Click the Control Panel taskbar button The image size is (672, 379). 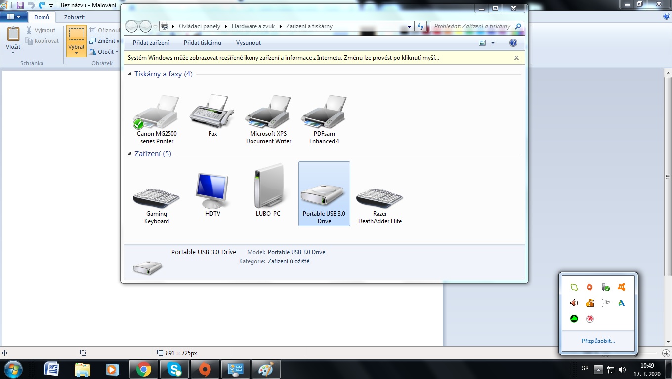236,369
